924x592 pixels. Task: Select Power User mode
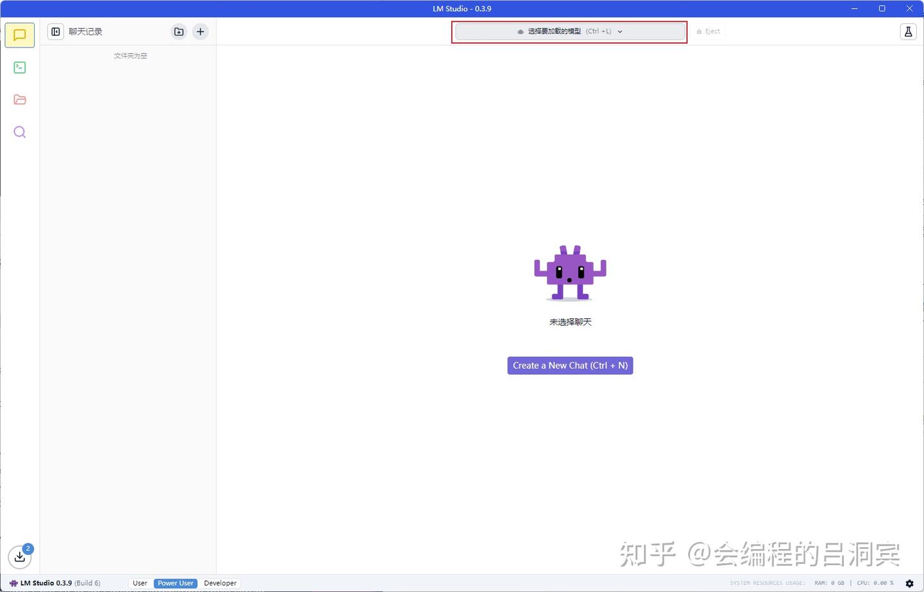coord(175,583)
